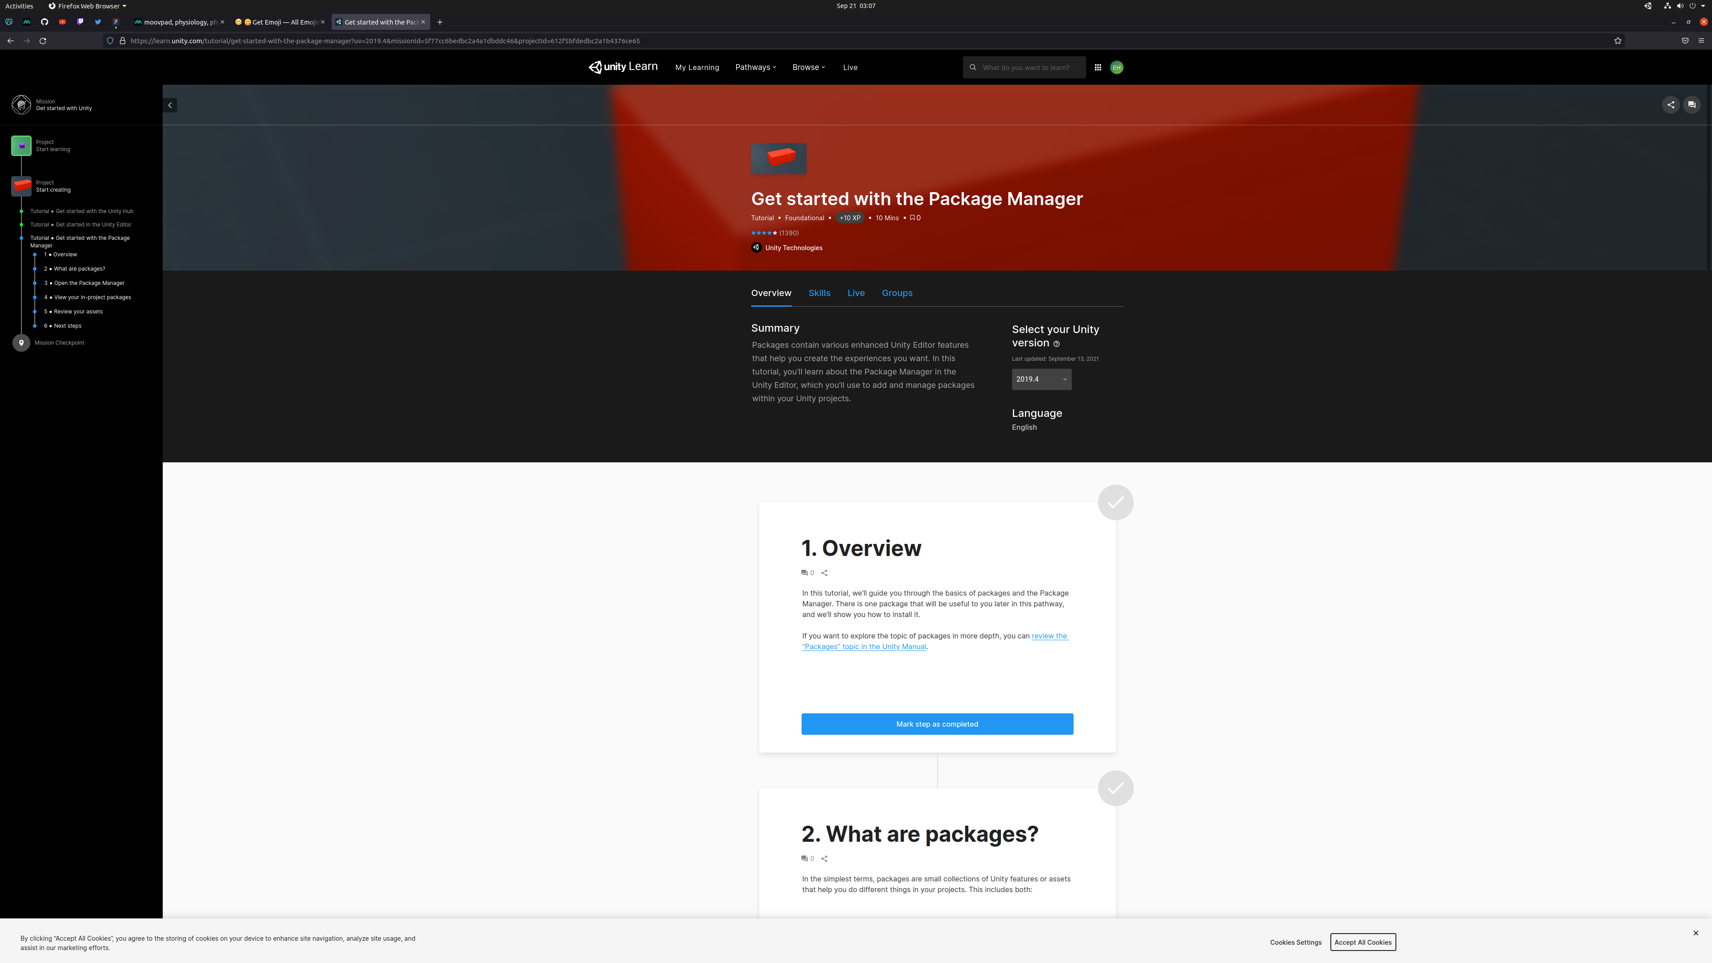The height and width of the screenshot is (963, 1712).
Task: Switch to moovpad browser tab
Action: 179,22
